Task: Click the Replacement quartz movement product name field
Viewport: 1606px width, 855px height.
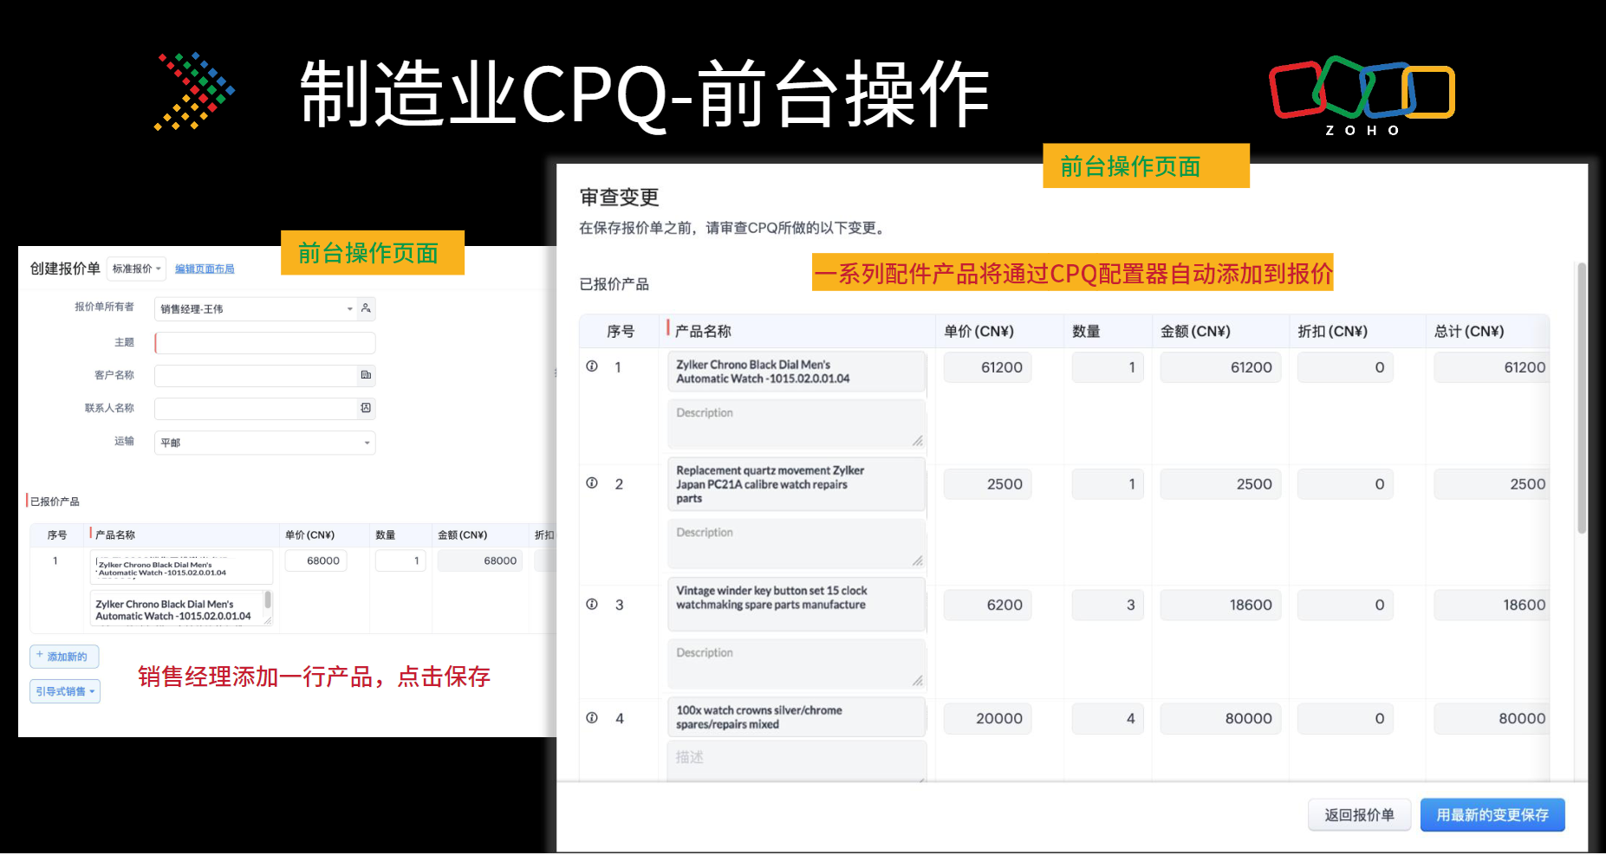Action: [x=796, y=484]
